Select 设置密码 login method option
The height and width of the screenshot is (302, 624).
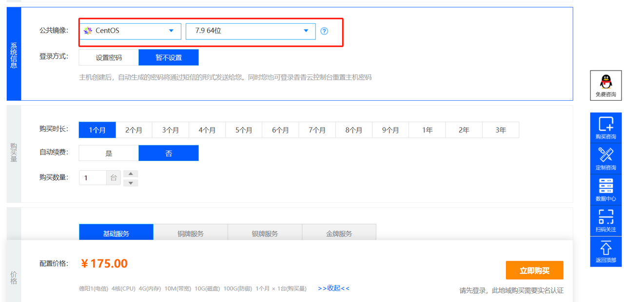(109, 57)
